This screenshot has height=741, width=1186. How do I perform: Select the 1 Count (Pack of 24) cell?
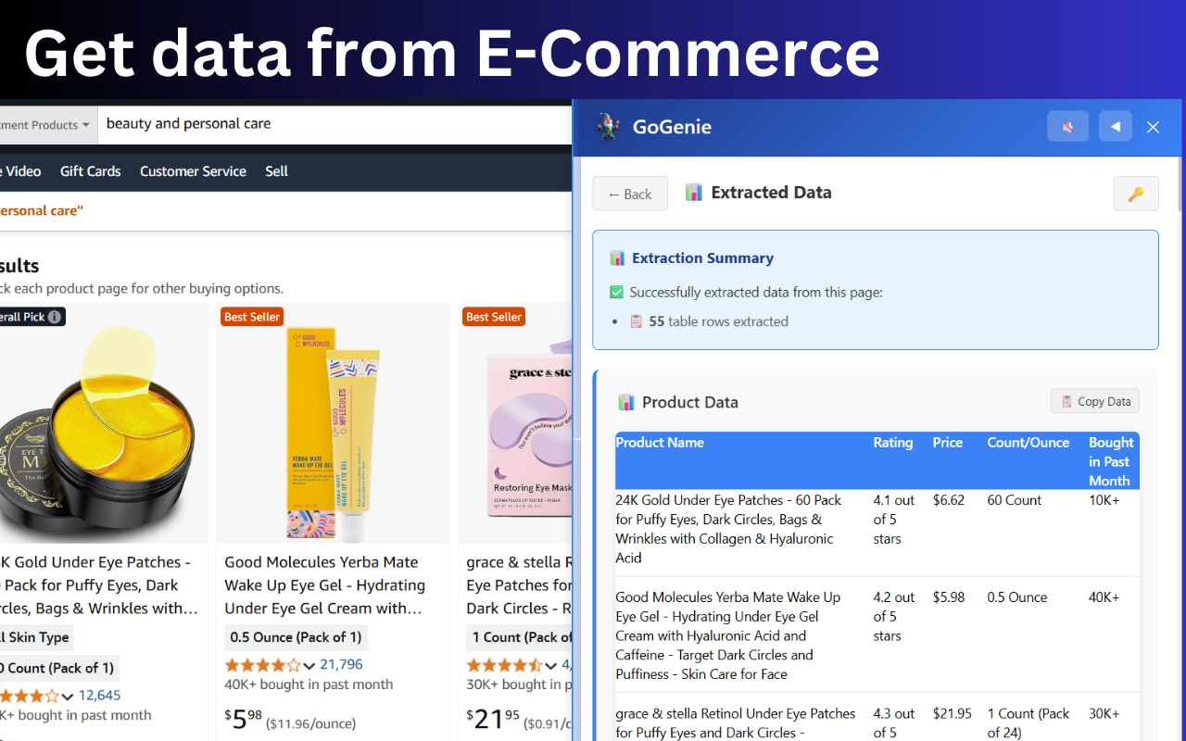coord(1028,723)
